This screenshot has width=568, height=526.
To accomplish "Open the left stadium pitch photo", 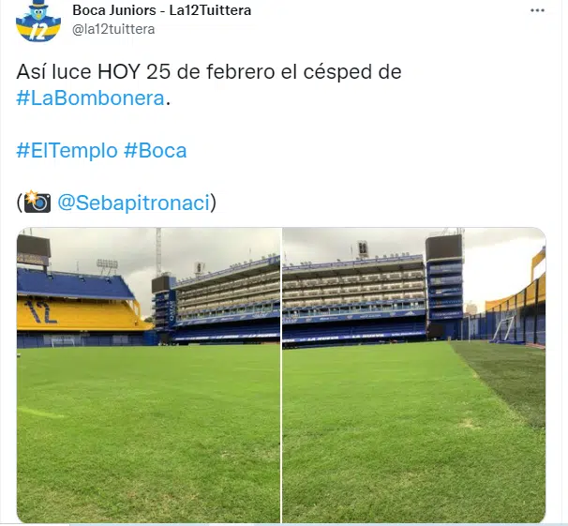I will click(148, 375).
